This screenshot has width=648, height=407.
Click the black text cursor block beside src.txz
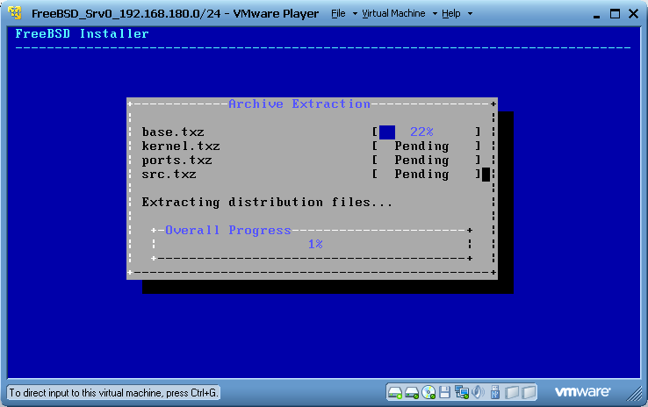pos(486,175)
